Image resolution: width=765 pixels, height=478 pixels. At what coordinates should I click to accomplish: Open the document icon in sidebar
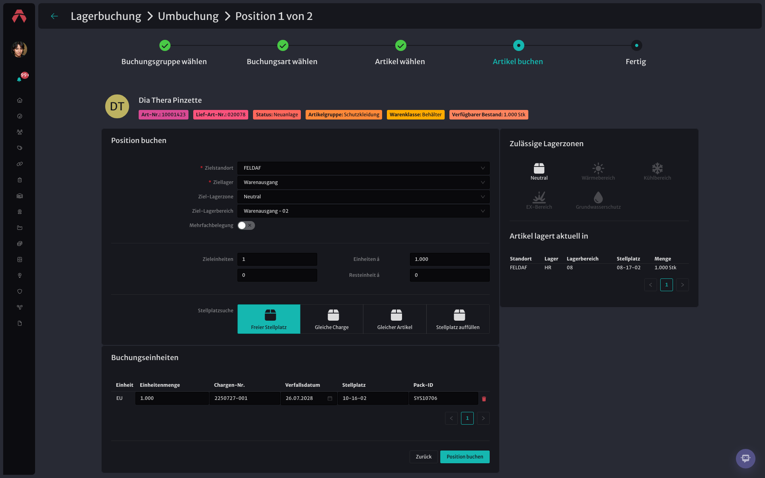pyautogui.click(x=20, y=323)
